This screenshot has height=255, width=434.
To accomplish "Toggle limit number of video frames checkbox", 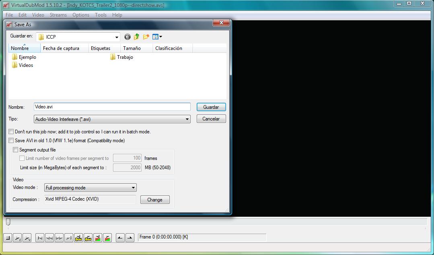I will coord(22,158).
